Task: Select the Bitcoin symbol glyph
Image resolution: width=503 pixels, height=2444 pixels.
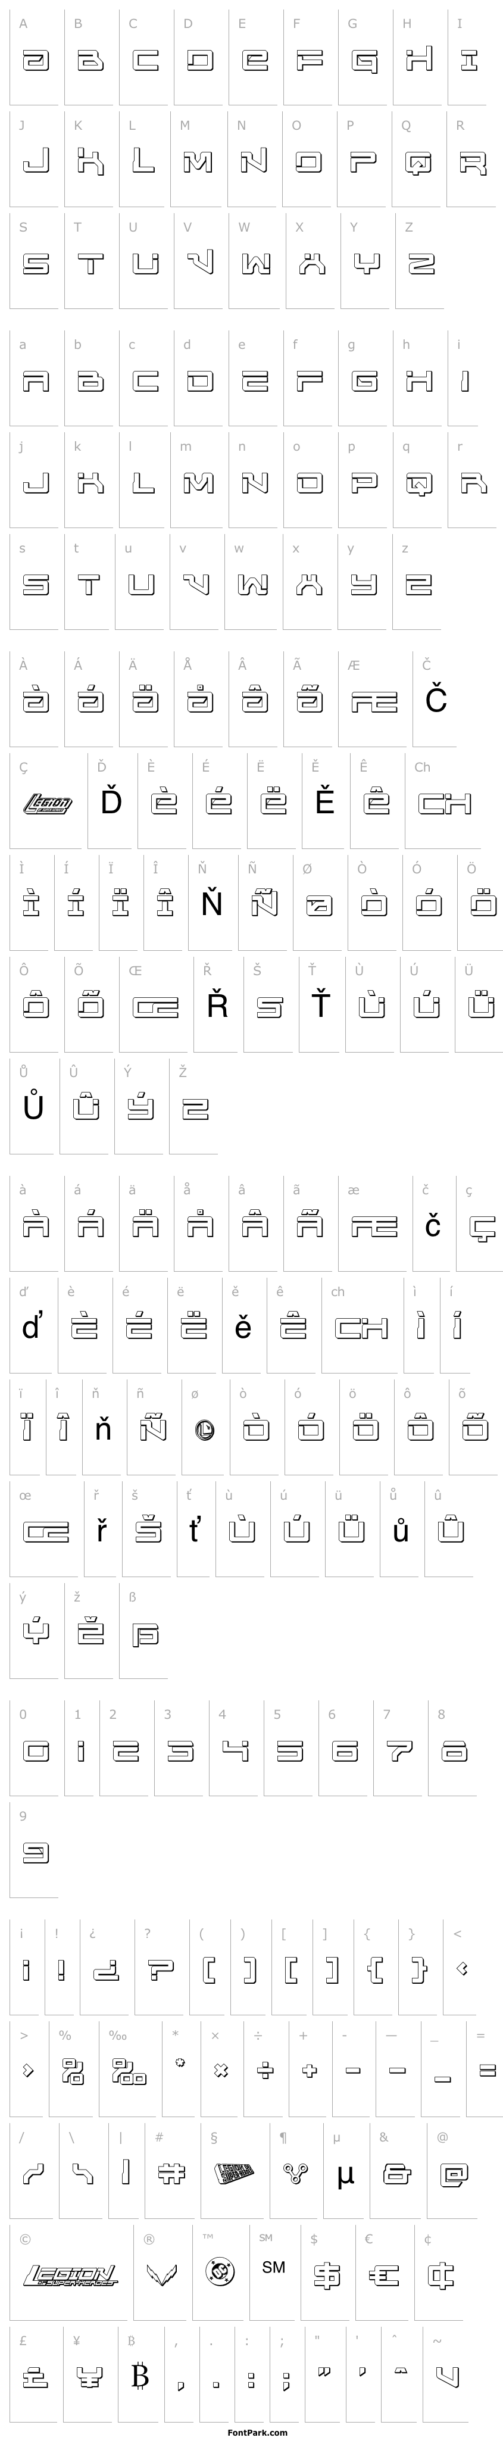Action: click(x=140, y=2376)
